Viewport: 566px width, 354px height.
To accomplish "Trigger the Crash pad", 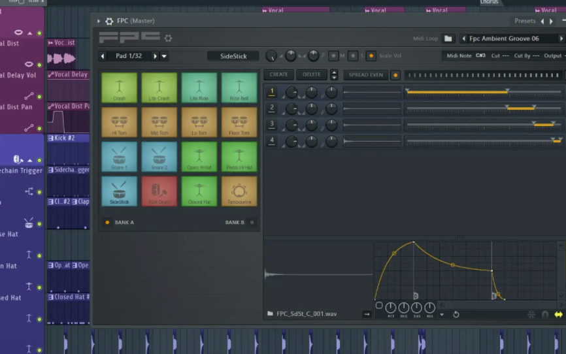I will 119,88.
